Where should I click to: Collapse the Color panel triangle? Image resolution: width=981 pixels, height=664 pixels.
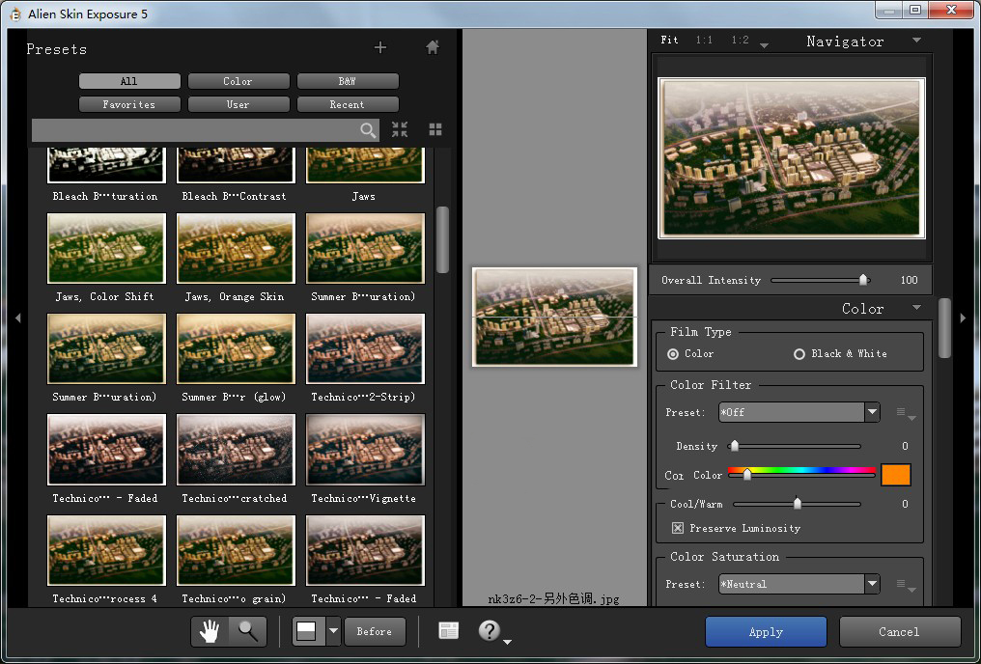click(916, 307)
